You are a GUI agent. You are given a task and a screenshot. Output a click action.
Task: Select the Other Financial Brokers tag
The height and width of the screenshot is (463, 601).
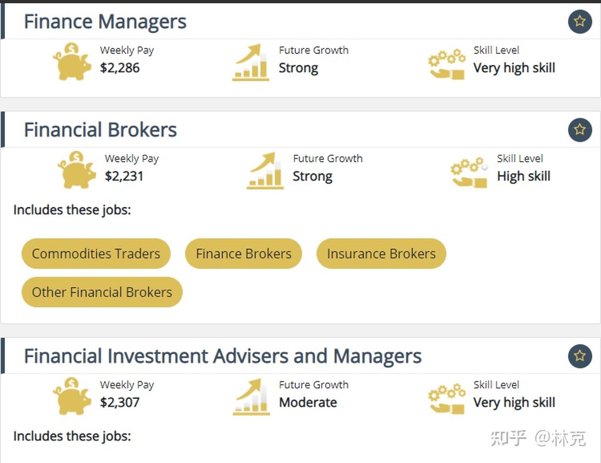point(102,292)
